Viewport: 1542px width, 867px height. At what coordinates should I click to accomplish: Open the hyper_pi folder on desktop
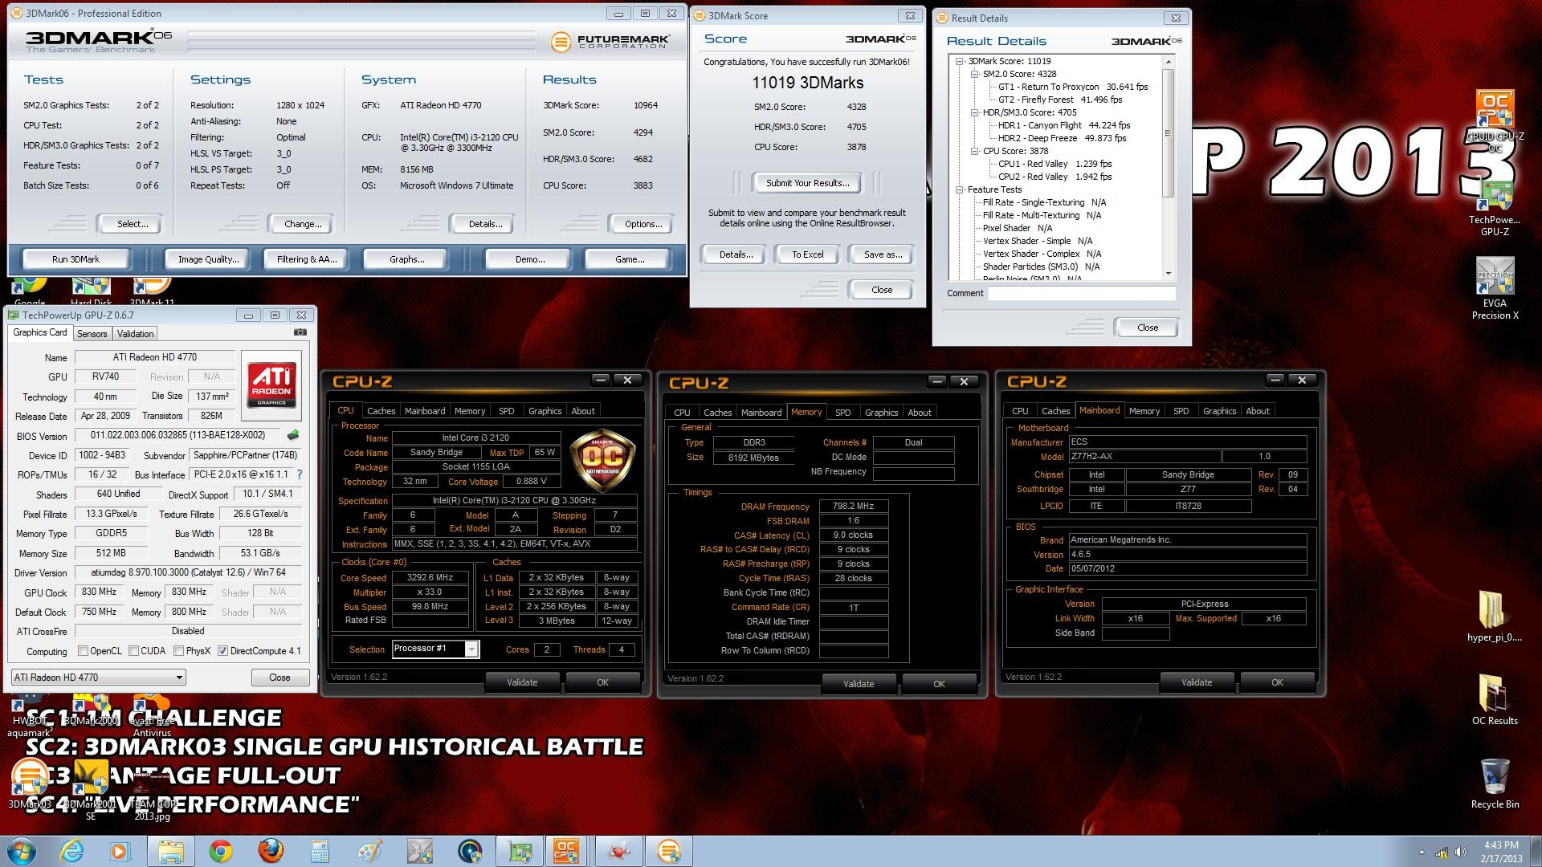(1494, 617)
